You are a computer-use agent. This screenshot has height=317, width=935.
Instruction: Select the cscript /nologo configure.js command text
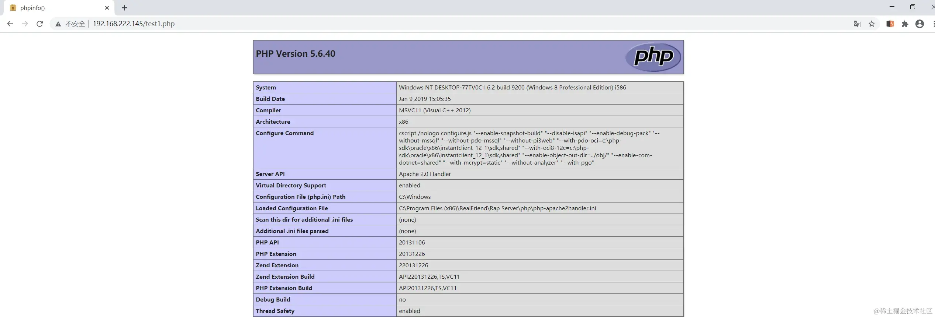tap(529, 148)
